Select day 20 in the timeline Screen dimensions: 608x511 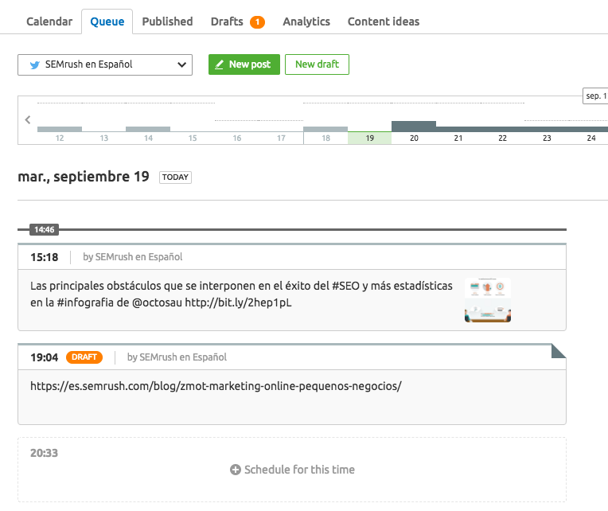414,138
